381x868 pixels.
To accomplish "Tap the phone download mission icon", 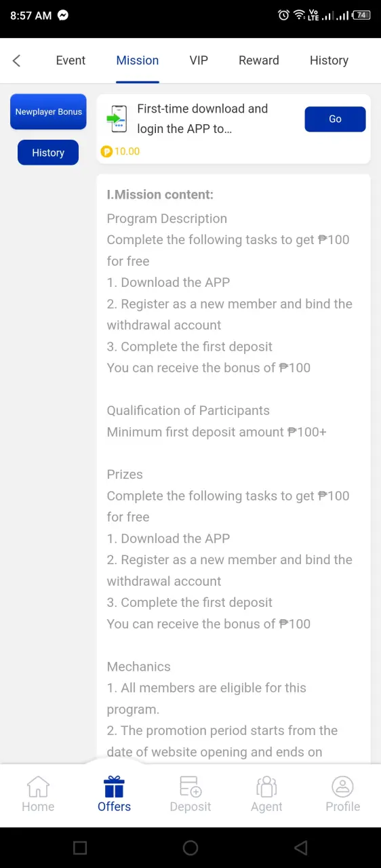I will pyautogui.click(x=117, y=119).
